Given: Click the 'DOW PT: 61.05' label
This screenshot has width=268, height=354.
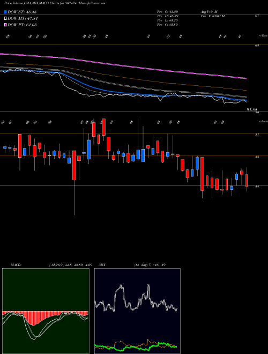Looking at the screenshot, I should pyautogui.click(x=22, y=25).
